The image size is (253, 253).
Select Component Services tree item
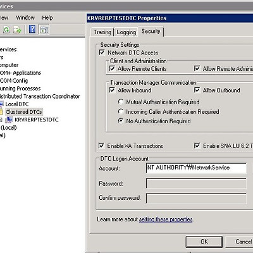tap(8, 49)
